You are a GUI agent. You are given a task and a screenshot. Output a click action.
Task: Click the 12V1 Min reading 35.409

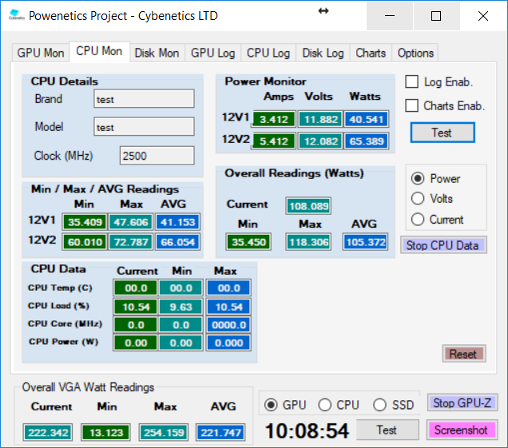click(x=85, y=222)
